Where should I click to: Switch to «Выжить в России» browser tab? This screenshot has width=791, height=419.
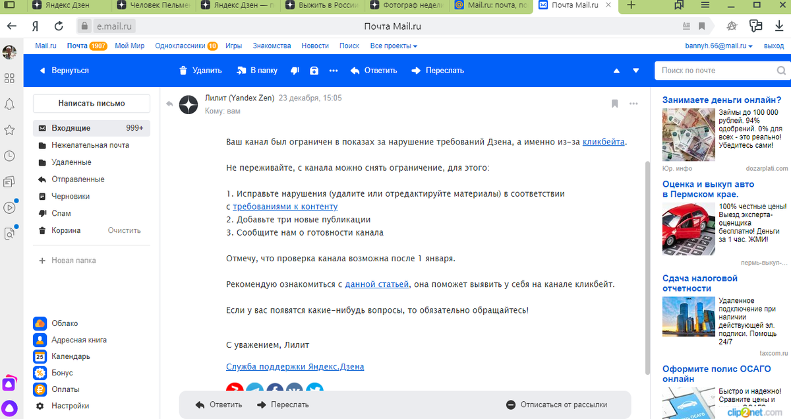322,5
